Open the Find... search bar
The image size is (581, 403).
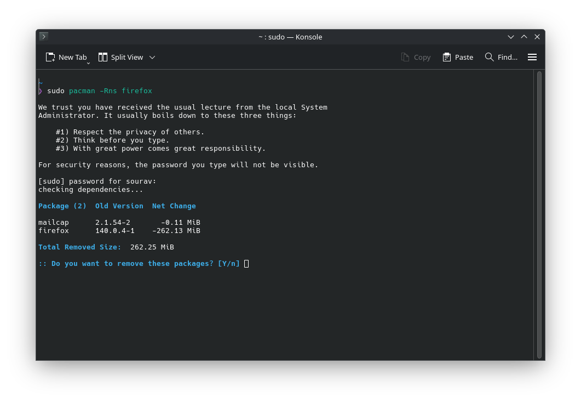[501, 57]
